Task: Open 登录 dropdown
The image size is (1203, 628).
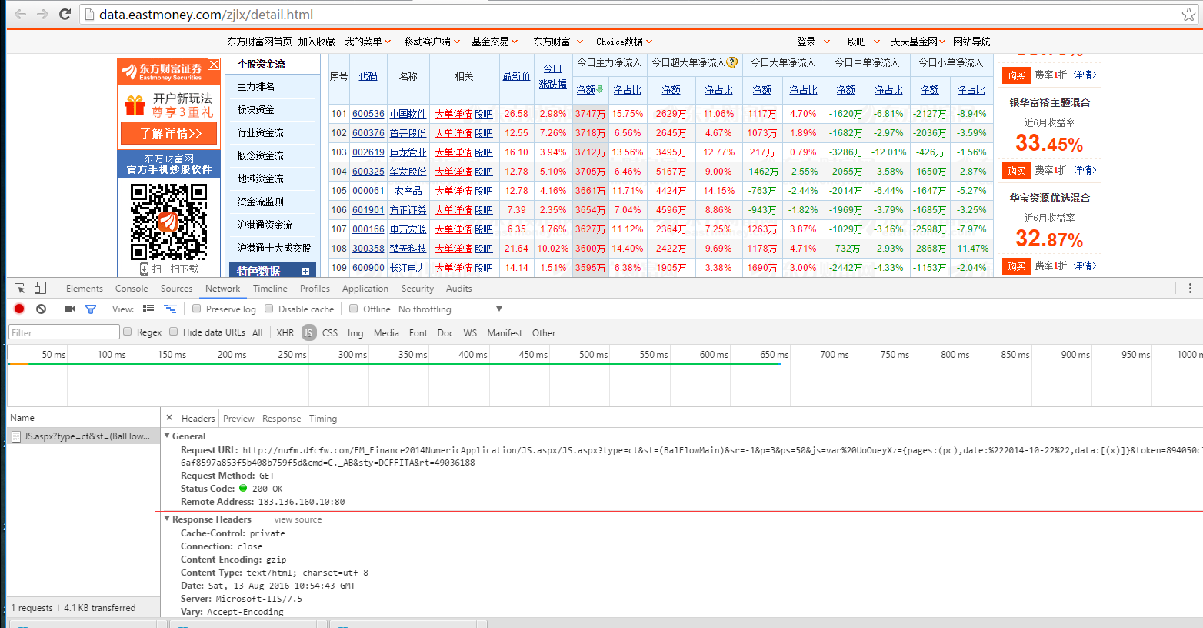Action: [x=814, y=42]
